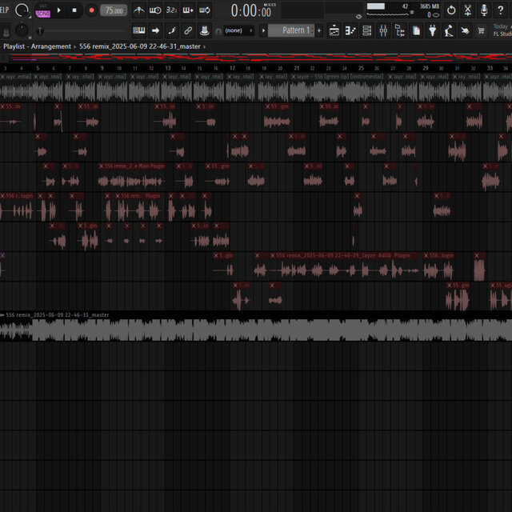Click the eye icon below the hint panel

tap(358, 16)
